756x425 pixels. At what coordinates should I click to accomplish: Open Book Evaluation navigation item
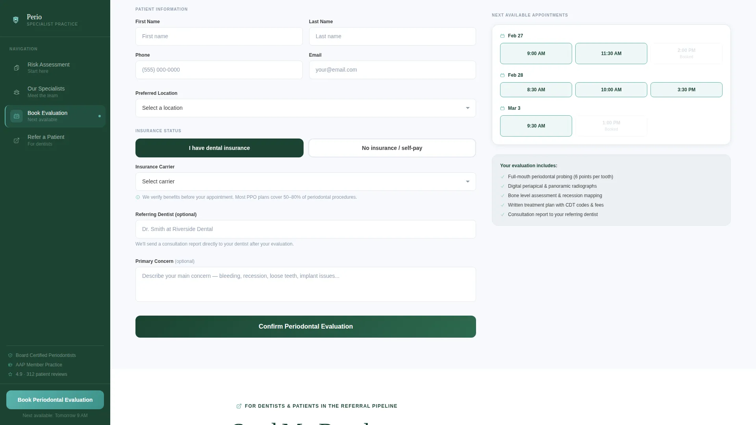point(55,116)
